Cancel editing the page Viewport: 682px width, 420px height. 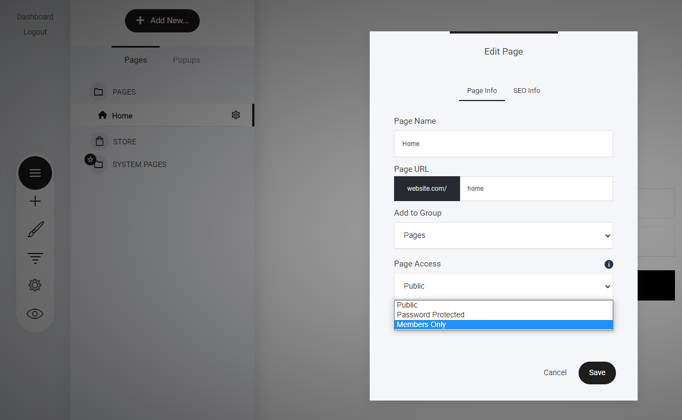[555, 372]
